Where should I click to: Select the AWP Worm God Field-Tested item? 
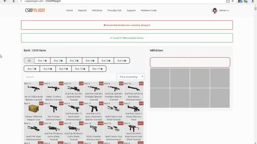[114, 111]
